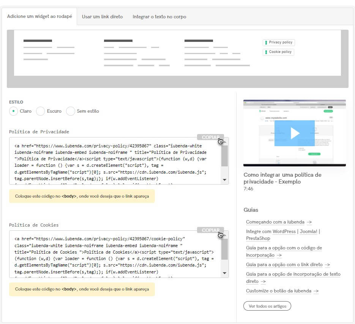The height and width of the screenshot is (324, 355).
Task: Click the Cookie policy preview badge
Action: pyautogui.click(x=278, y=52)
